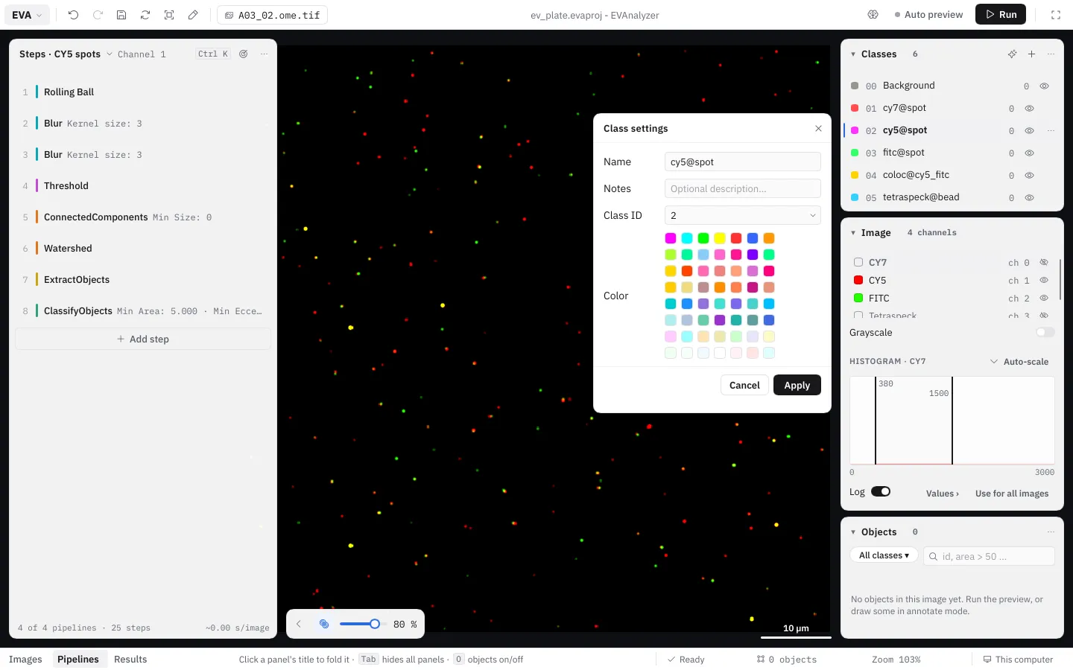Collapse the Image panel
This screenshot has width=1073, height=670.
[853, 232]
